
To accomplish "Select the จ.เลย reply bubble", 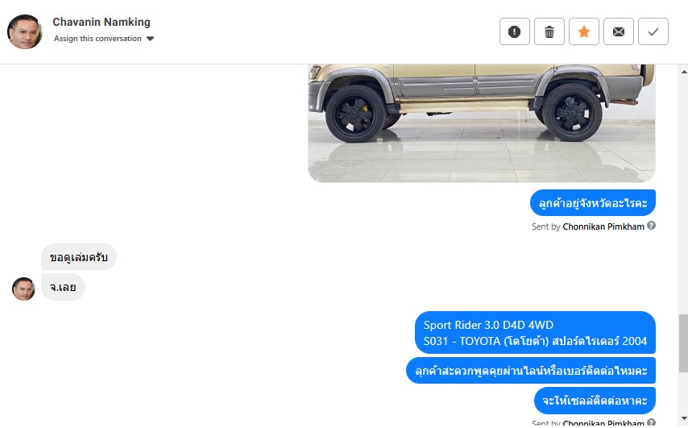I will pyautogui.click(x=63, y=287).
